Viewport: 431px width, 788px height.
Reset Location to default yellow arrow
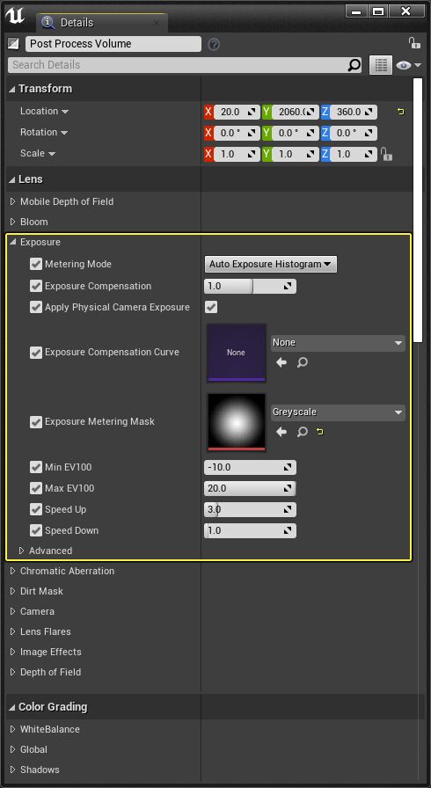point(401,112)
